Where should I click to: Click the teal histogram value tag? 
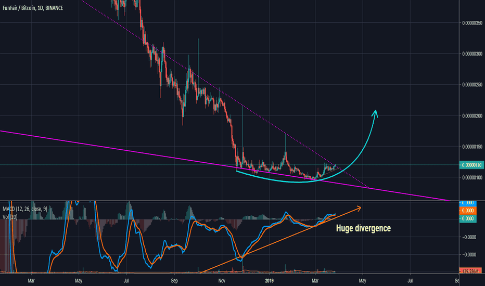(x=468, y=218)
